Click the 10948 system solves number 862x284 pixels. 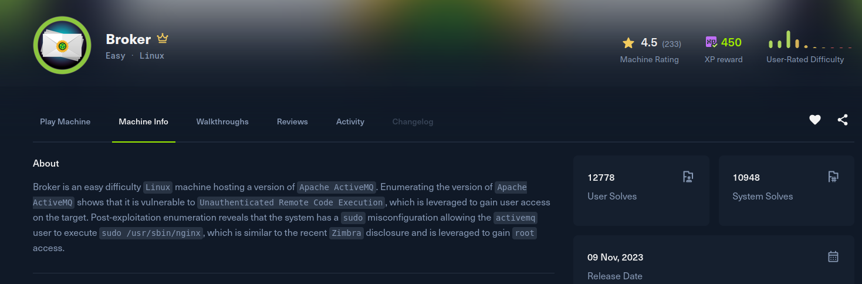click(746, 177)
